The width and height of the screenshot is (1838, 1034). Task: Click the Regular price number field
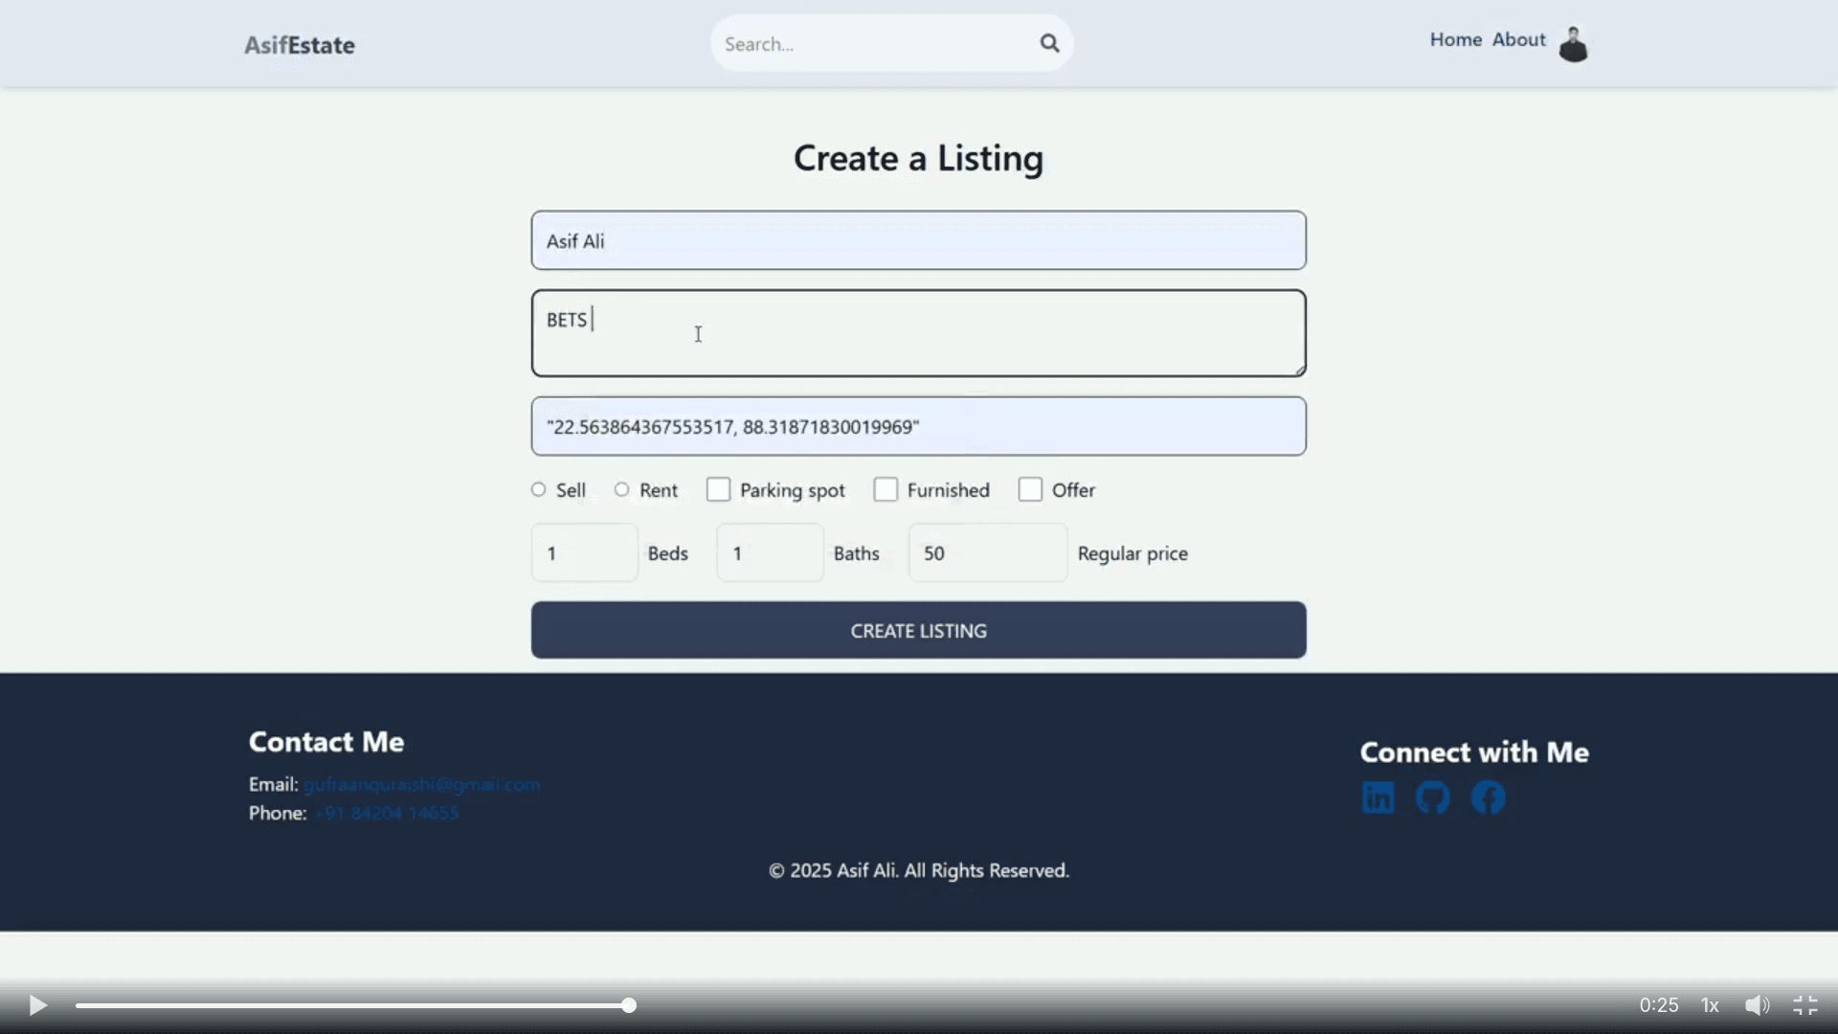point(988,552)
